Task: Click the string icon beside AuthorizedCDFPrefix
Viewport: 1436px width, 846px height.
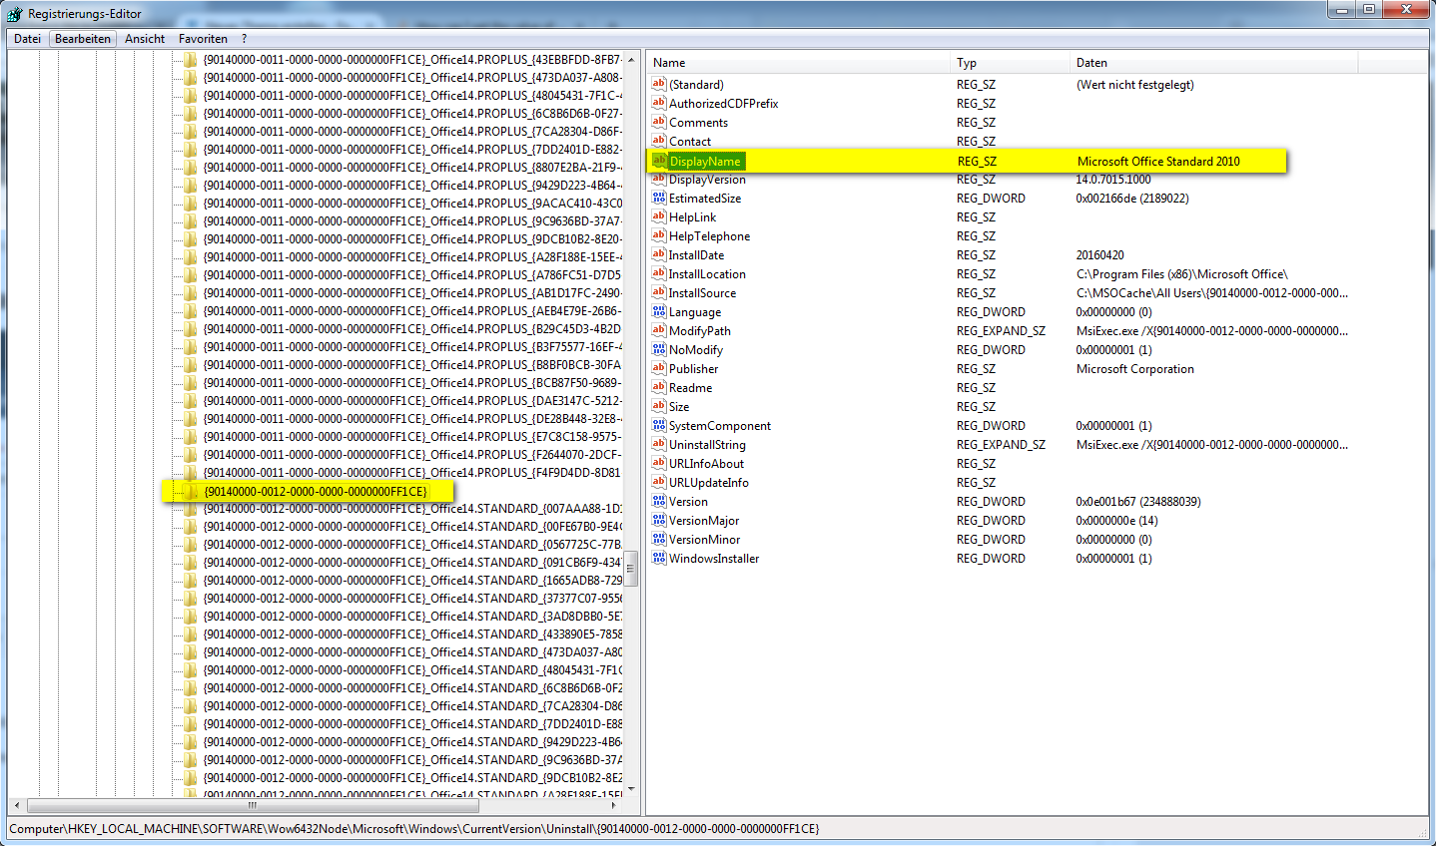Action: click(658, 103)
